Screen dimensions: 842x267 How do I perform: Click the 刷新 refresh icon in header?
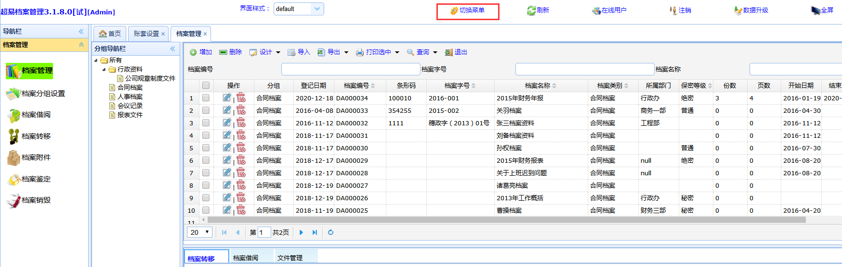click(531, 11)
